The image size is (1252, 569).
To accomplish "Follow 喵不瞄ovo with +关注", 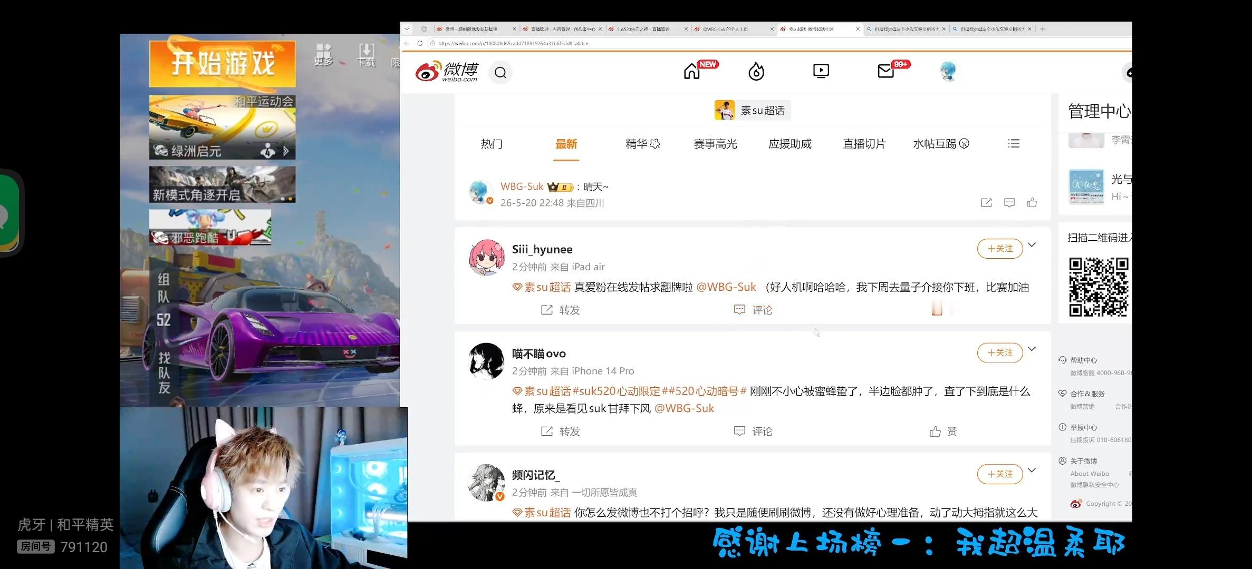I will 1000,353.
